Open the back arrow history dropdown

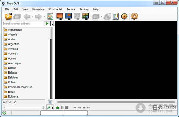pyautogui.click(x=33, y=17)
